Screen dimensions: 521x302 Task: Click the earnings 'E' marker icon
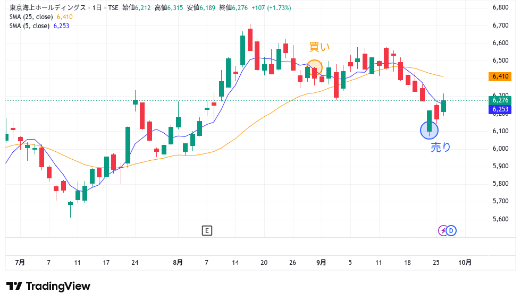[x=207, y=230]
